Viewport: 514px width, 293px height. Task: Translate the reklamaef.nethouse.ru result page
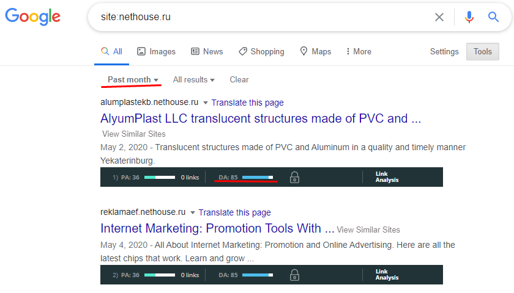click(235, 212)
